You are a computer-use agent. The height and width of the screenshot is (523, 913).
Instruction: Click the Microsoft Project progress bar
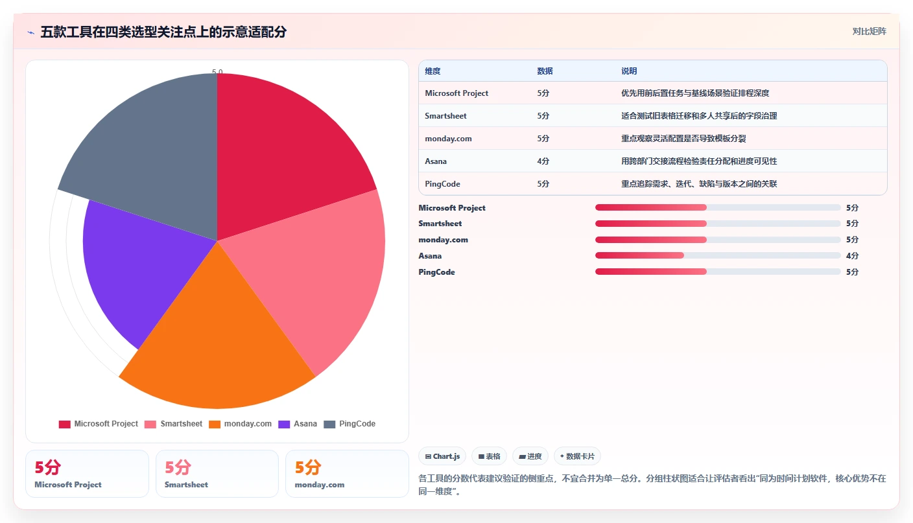tap(718, 207)
